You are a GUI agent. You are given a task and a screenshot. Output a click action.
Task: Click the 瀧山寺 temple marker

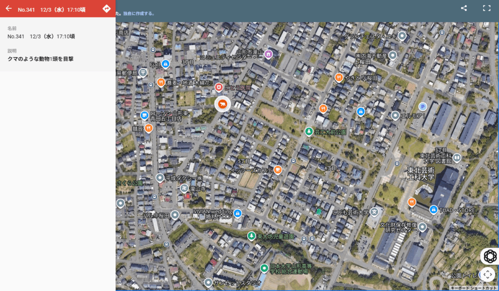pyautogui.click(x=184, y=188)
